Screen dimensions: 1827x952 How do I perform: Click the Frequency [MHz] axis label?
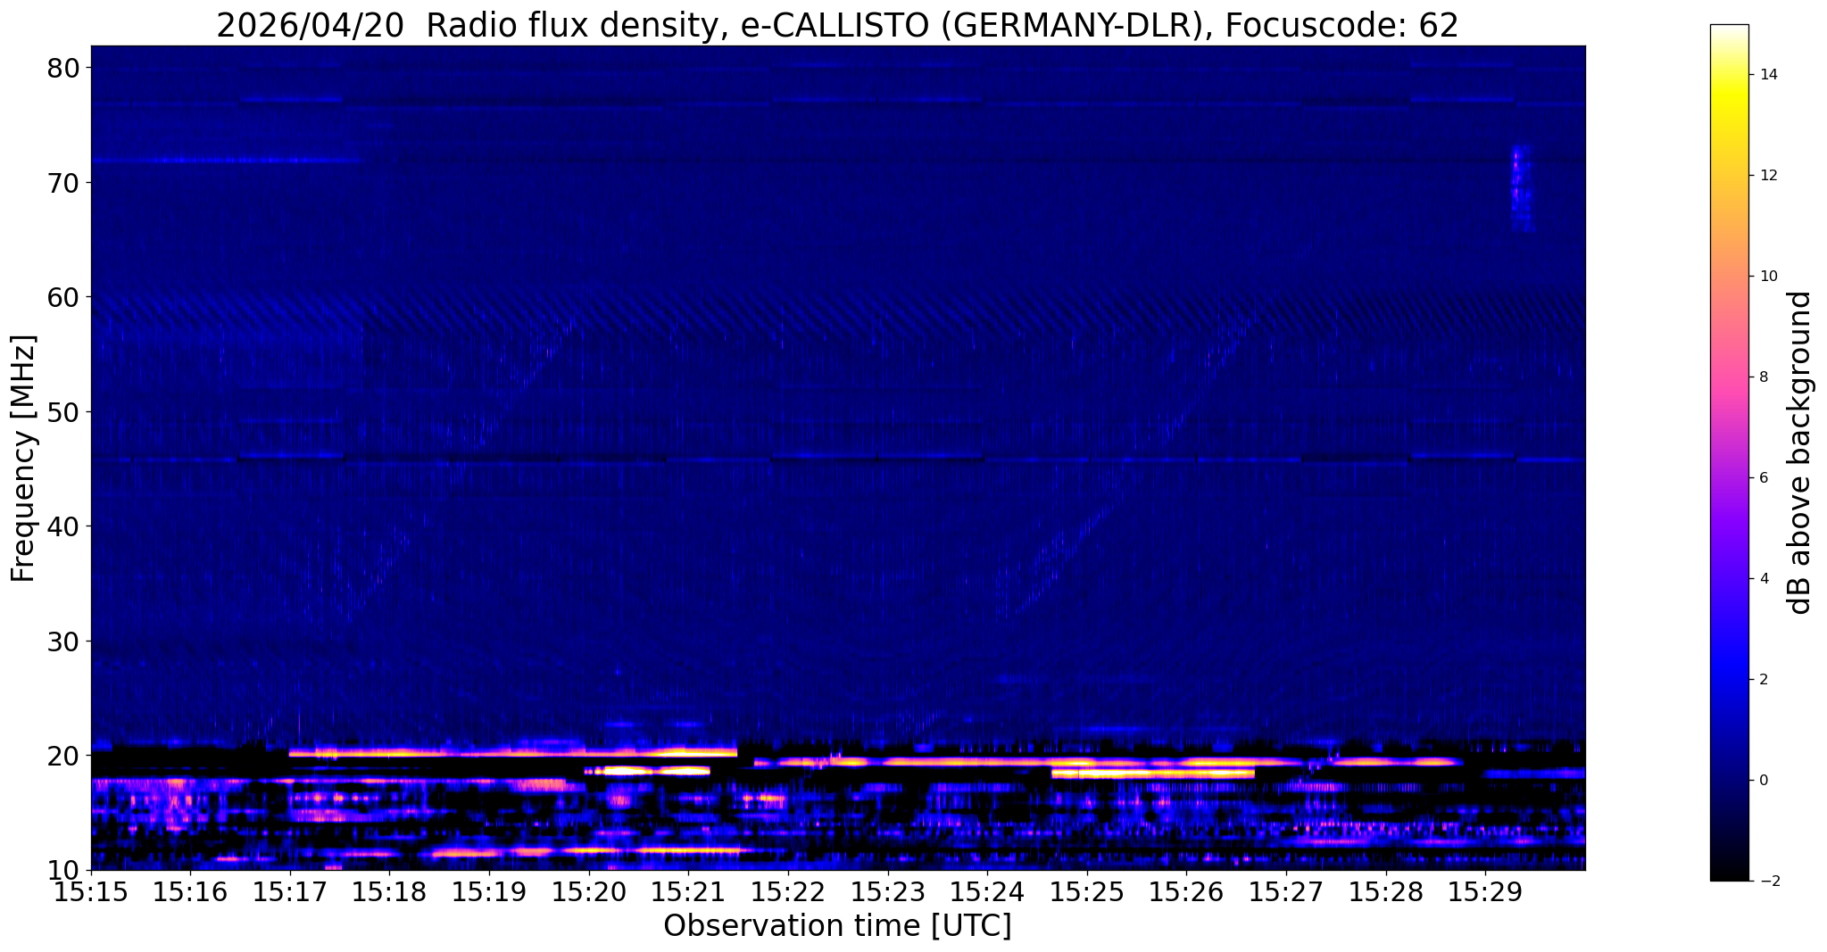pyautogui.click(x=23, y=459)
